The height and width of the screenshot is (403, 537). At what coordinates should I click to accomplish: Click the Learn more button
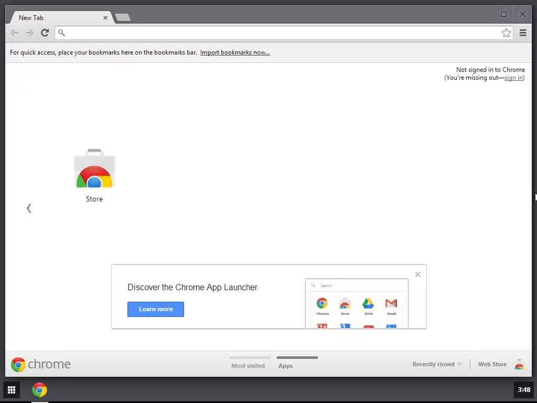click(155, 309)
